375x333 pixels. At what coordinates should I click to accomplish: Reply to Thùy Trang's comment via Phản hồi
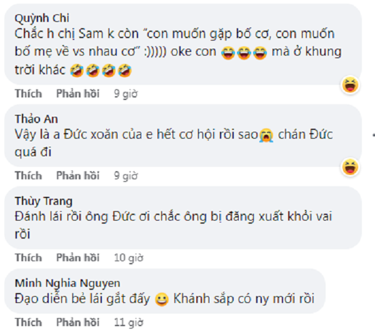77,257
